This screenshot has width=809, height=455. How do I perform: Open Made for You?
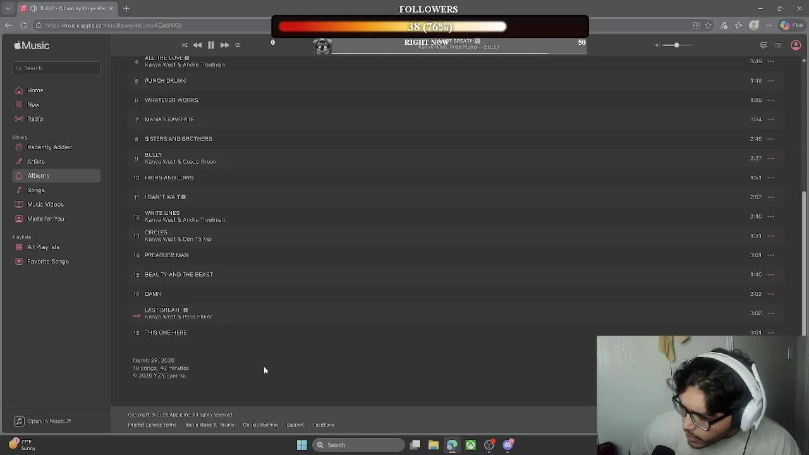pos(46,219)
